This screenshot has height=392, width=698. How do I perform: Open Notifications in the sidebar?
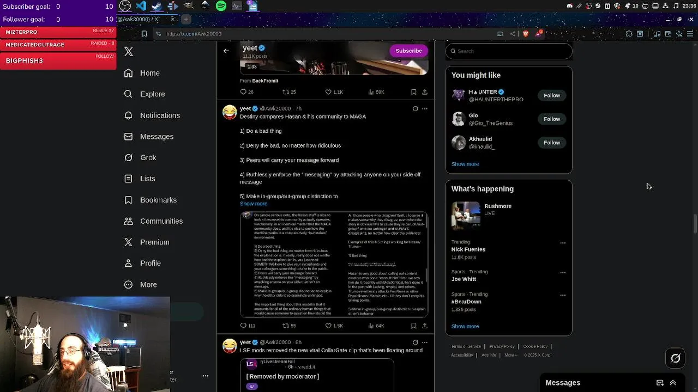[x=152, y=115]
